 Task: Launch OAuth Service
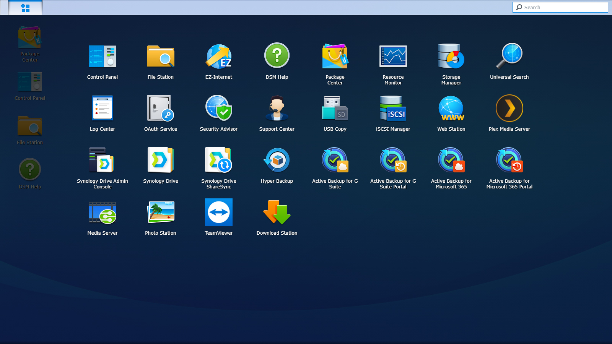(161, 114)
